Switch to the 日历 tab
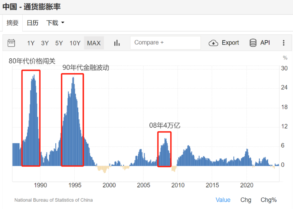This screenshot has width=293, height=209. coord(33,23)
